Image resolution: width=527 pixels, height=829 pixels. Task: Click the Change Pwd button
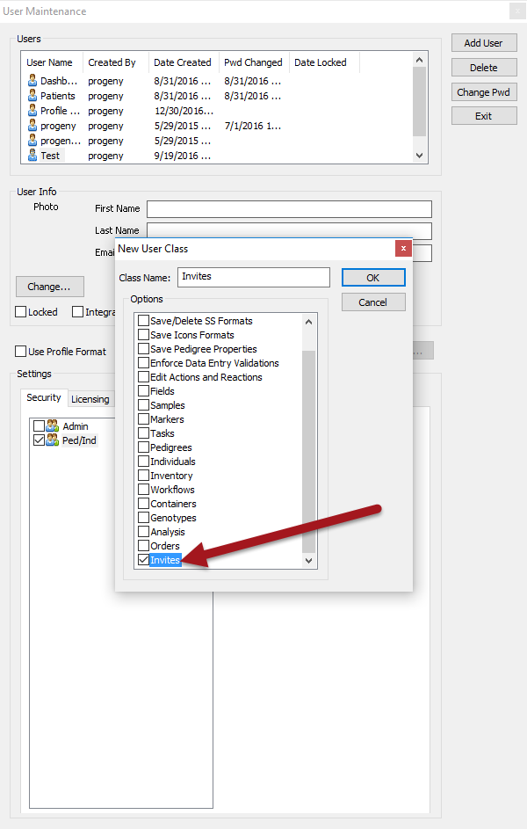tap(484, 92)
